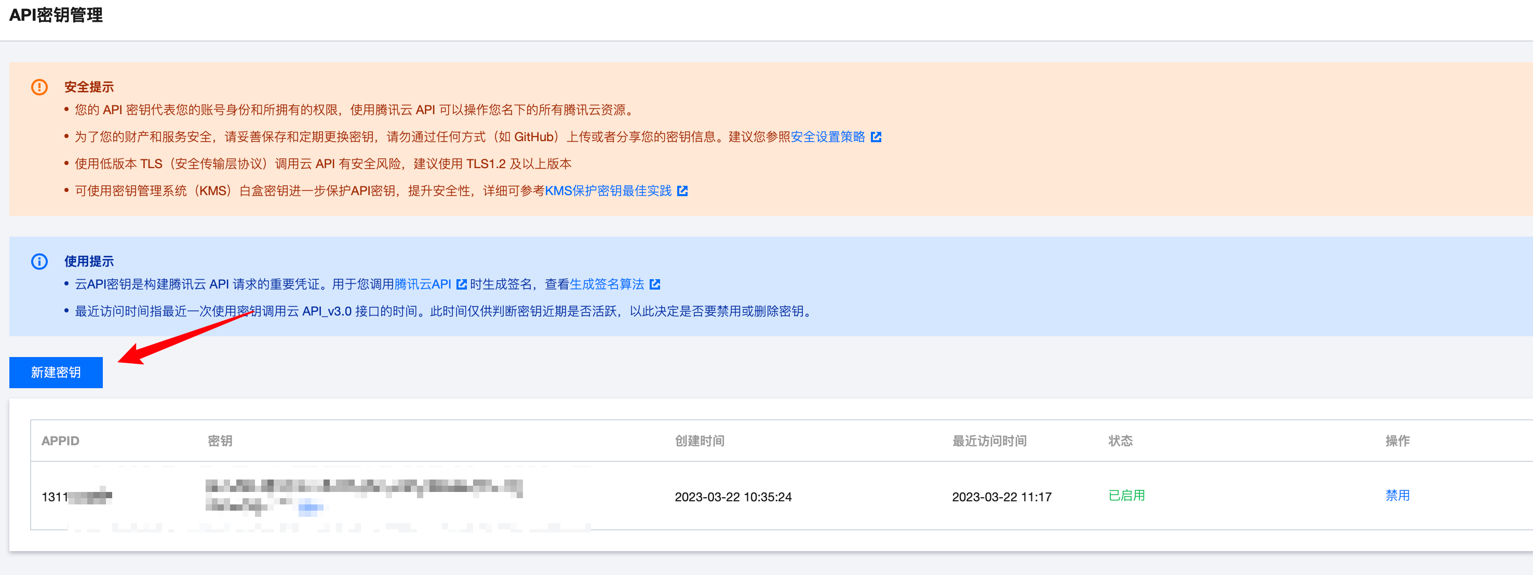Click the 密钥 column header
This screenshot has height=575, width=1533.
pos(220,441)
